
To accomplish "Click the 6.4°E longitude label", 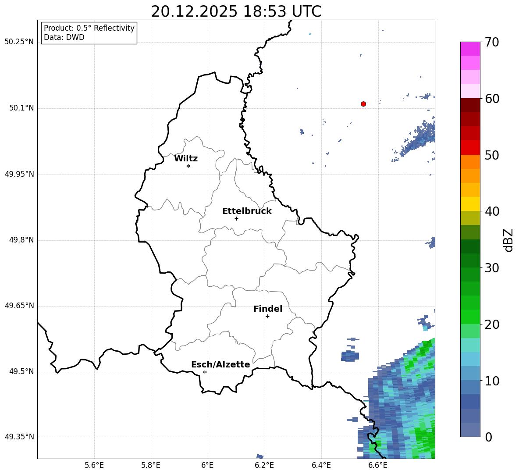I will click(x=321, y=465).
